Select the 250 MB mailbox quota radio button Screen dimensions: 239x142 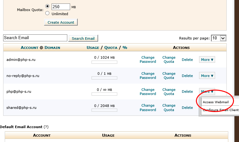(47, 6)
